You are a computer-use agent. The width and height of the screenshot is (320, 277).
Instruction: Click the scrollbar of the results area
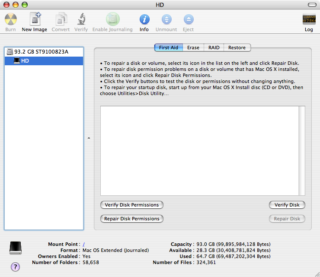click(302, 151)
